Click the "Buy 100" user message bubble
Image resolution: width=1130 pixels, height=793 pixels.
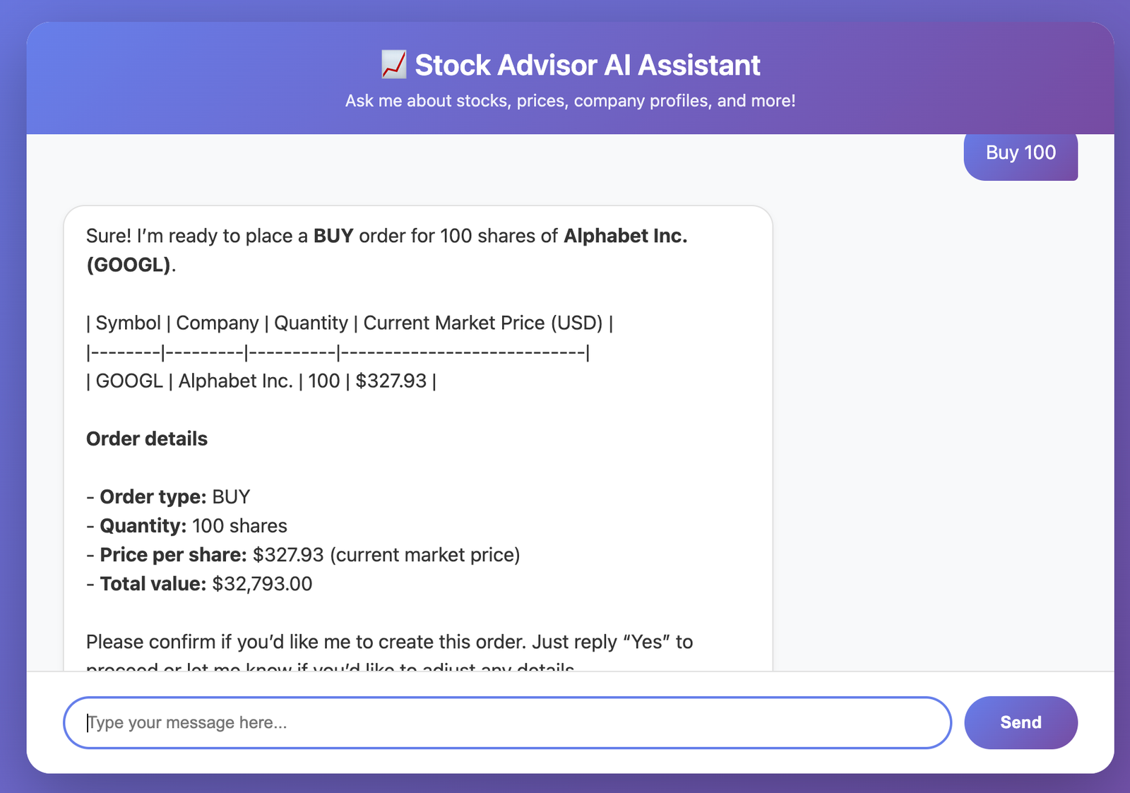[1020, 153]
